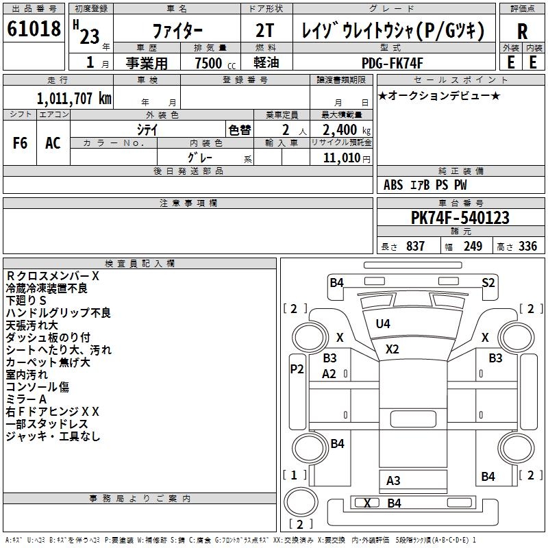548x548 pixels.
Task: Click the max load 2,400 kg
Action: (x=347, y=130)
